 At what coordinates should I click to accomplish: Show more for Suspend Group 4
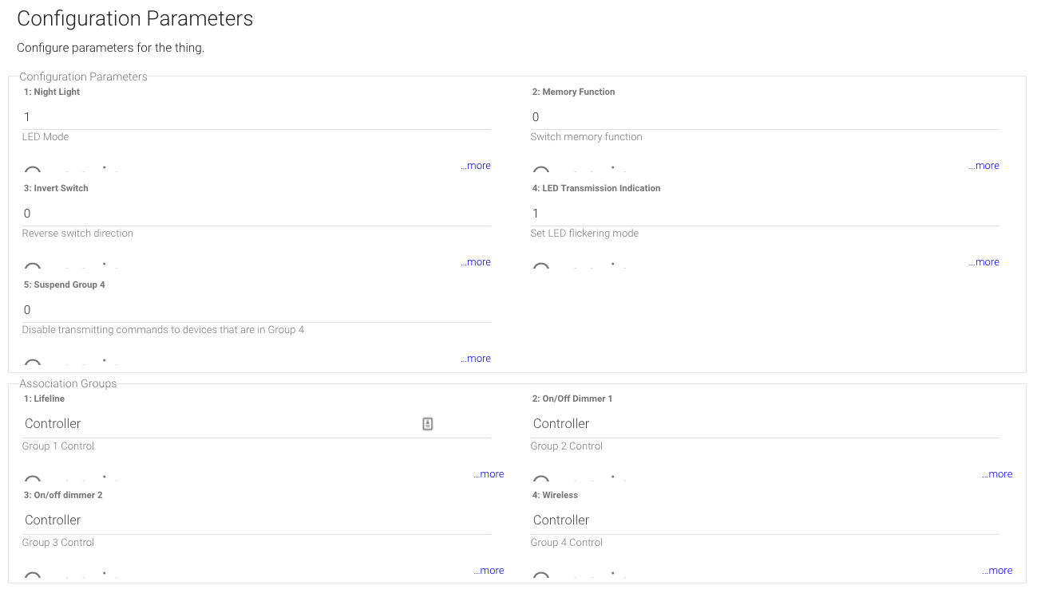(476, 359)
